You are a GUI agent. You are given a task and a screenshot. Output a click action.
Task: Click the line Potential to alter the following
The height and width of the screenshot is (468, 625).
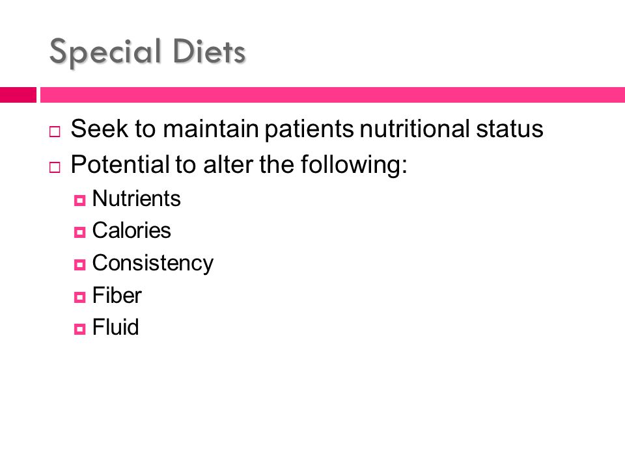[x=239, y=164]
